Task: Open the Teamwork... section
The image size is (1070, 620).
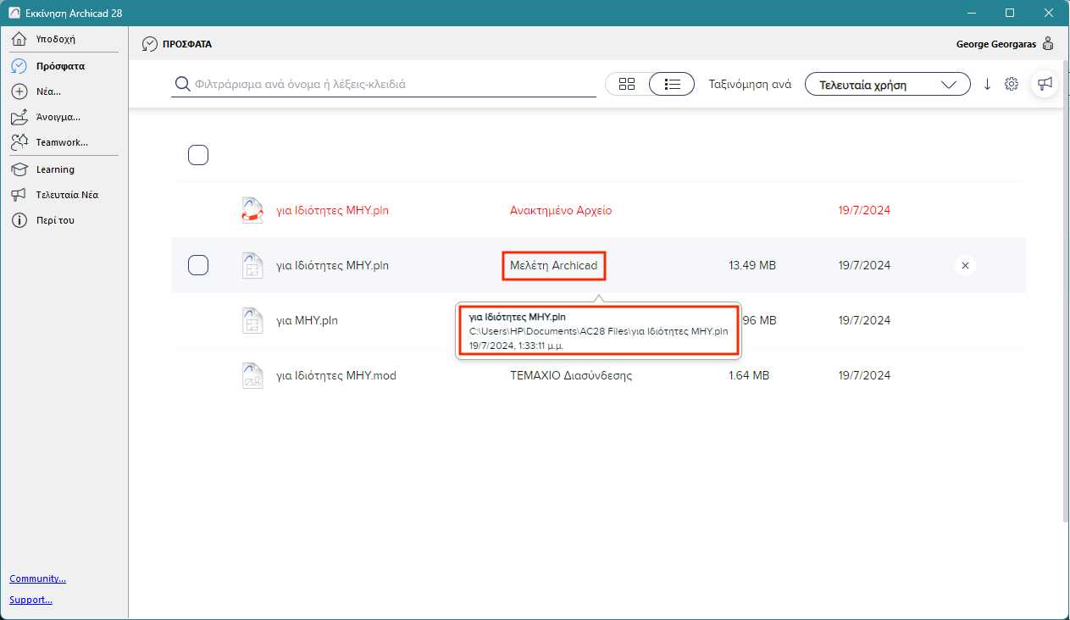Action: [62, 142]
